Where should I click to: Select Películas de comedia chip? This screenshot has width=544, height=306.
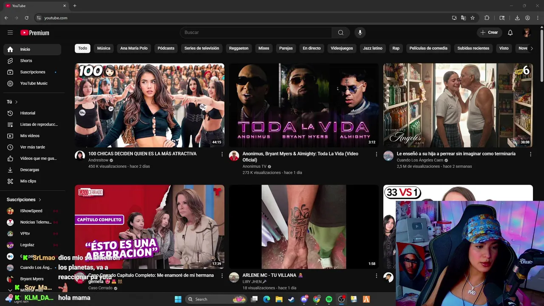coord(428,48)
